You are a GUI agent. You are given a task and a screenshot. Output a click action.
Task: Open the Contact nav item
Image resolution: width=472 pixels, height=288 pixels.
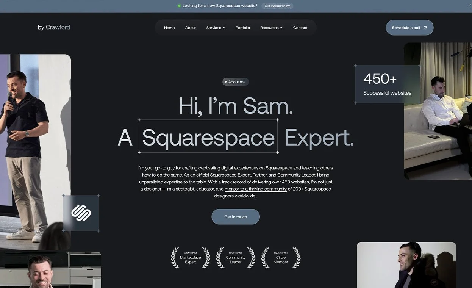coord(300,28)
